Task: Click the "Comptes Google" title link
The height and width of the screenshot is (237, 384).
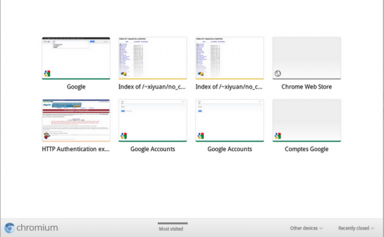Action: click(306, 149)
